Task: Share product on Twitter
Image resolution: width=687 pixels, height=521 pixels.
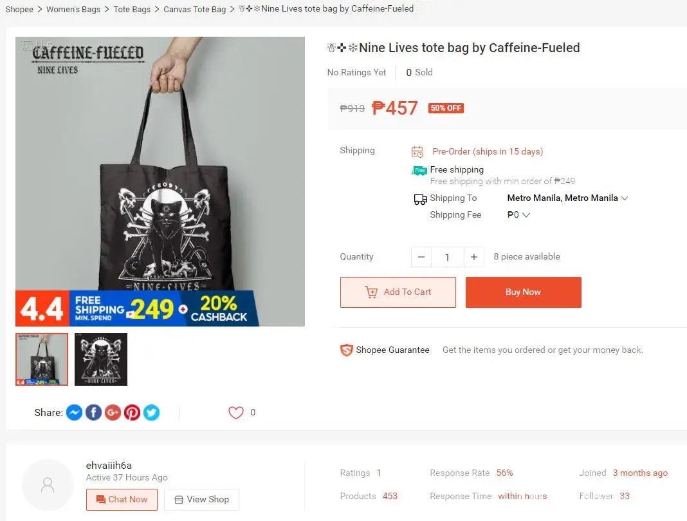Action: point(151,413)
